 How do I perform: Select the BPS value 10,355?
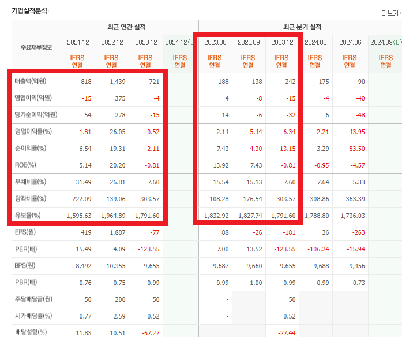116,266
